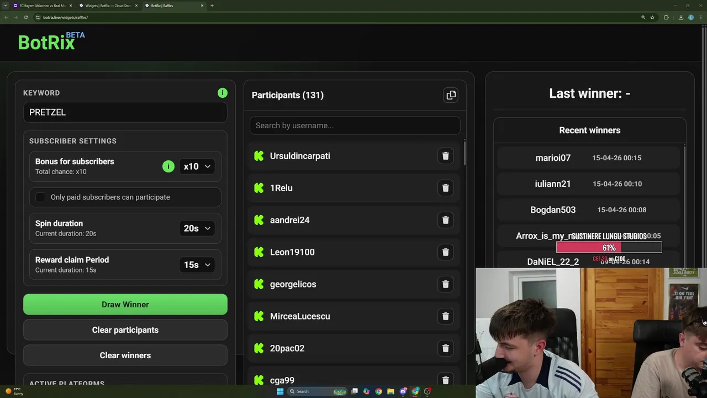Go back using browser back arrow
707x398 pixels.
click(x=6, y=17)
